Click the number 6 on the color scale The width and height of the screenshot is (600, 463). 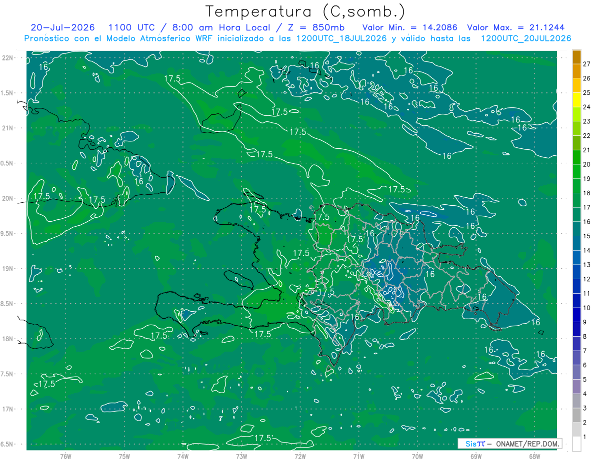[585, 365]
